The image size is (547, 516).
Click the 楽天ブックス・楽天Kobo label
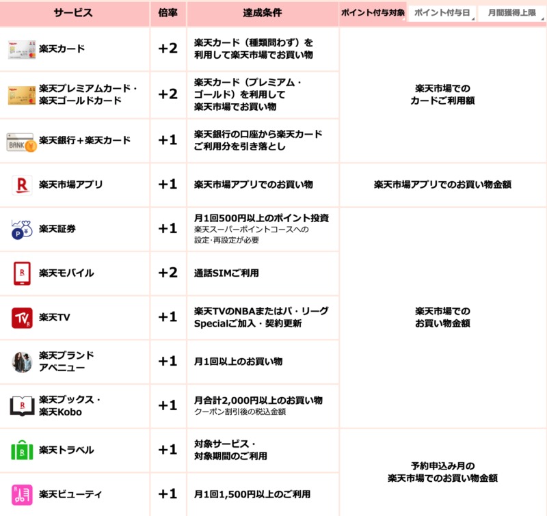(x=70, y=405)
